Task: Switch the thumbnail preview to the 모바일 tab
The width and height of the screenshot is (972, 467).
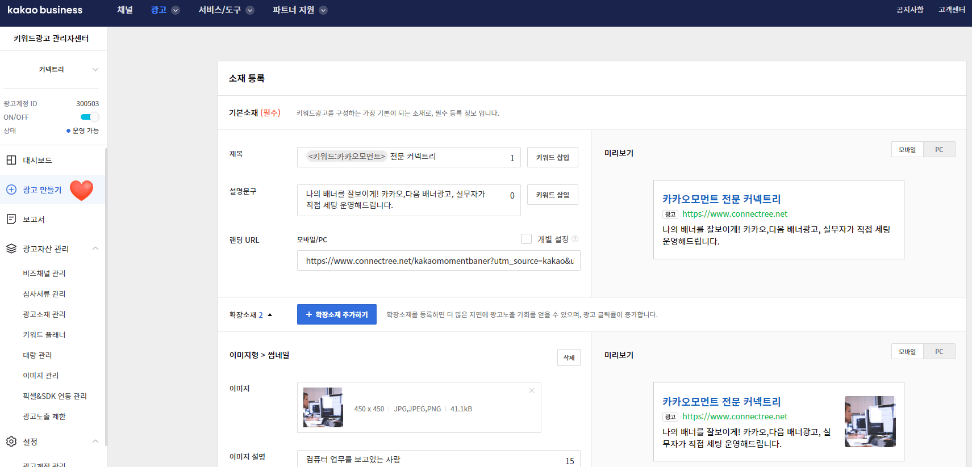Action: (907, 351)
